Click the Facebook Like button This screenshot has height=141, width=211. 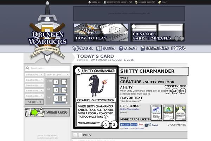125,125
